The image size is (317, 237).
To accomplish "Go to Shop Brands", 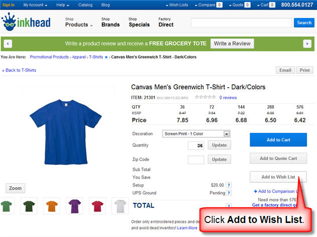I will pyautogui.click(x=110, y=22).
